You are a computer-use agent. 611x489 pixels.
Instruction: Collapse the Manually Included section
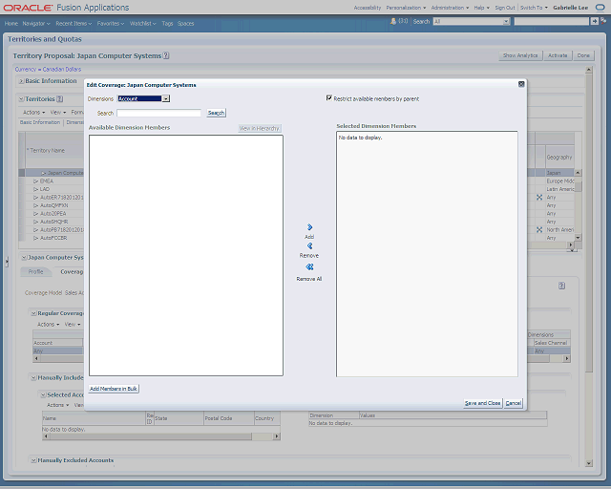[34, 377]
